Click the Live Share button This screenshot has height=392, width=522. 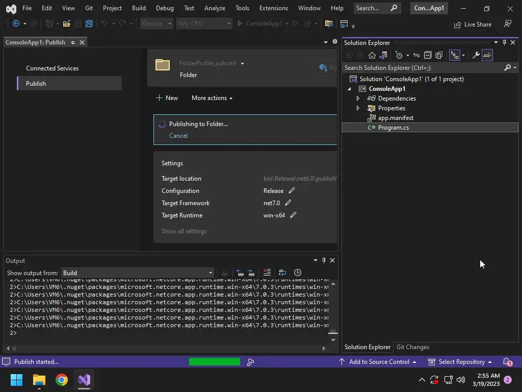473,24
